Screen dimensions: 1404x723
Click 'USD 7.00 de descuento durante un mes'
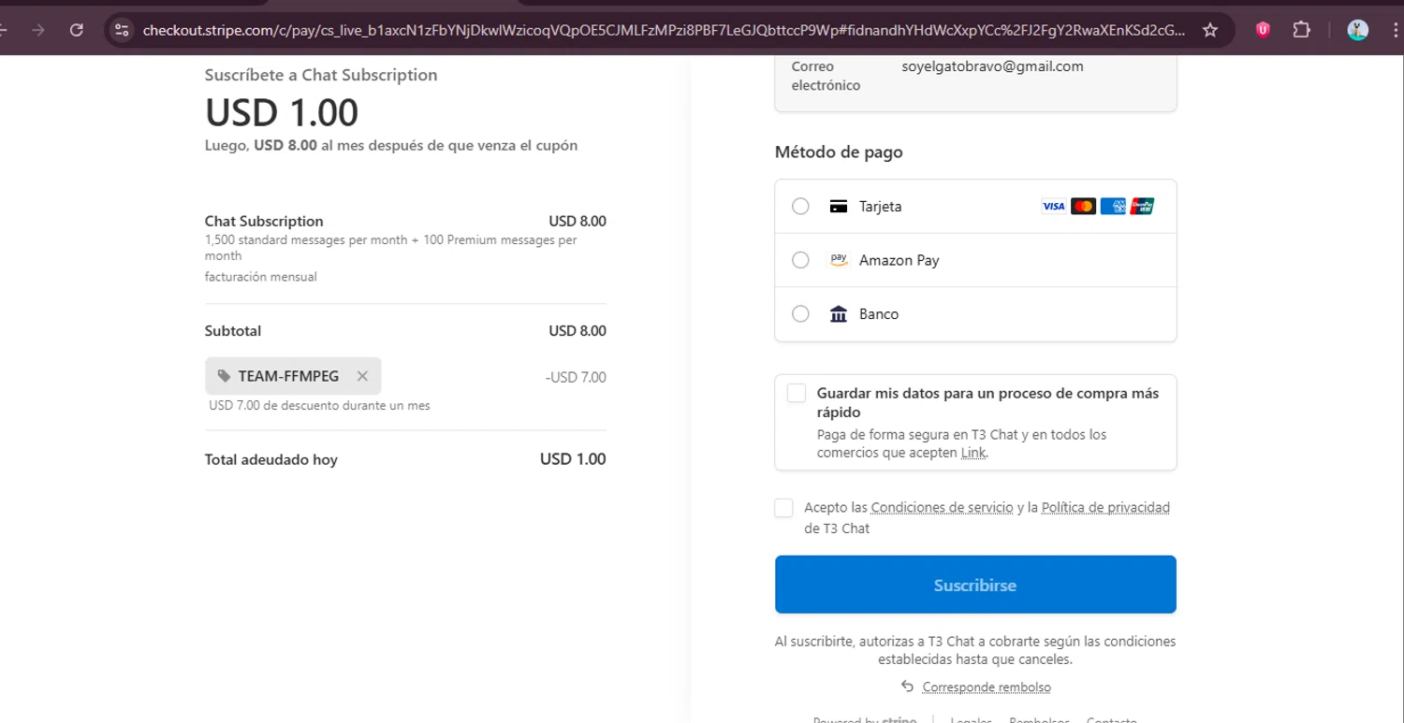[319, 406]
